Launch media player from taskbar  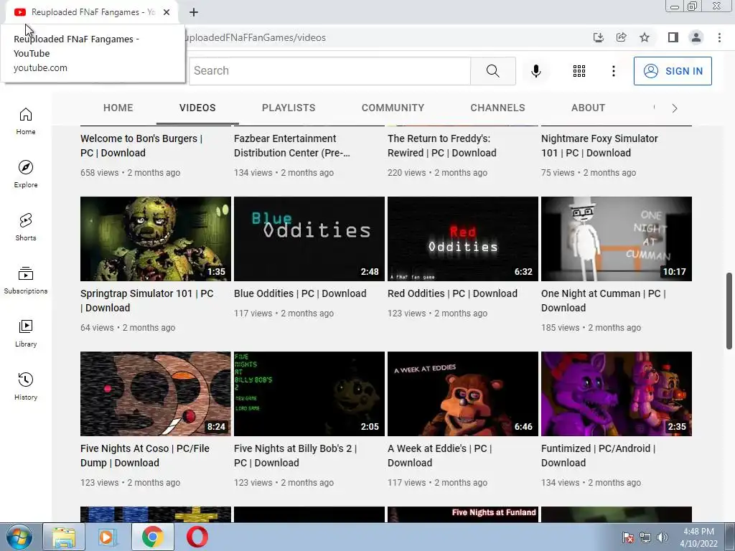[x=108, y=537]
